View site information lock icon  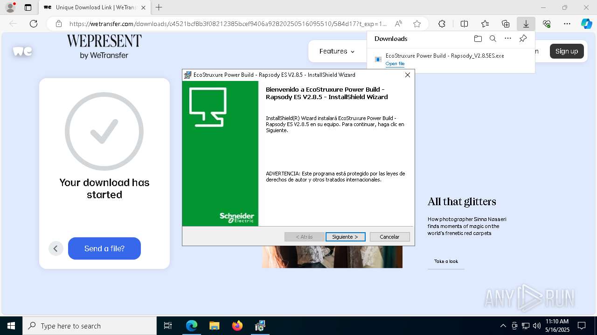click(59, 24)
